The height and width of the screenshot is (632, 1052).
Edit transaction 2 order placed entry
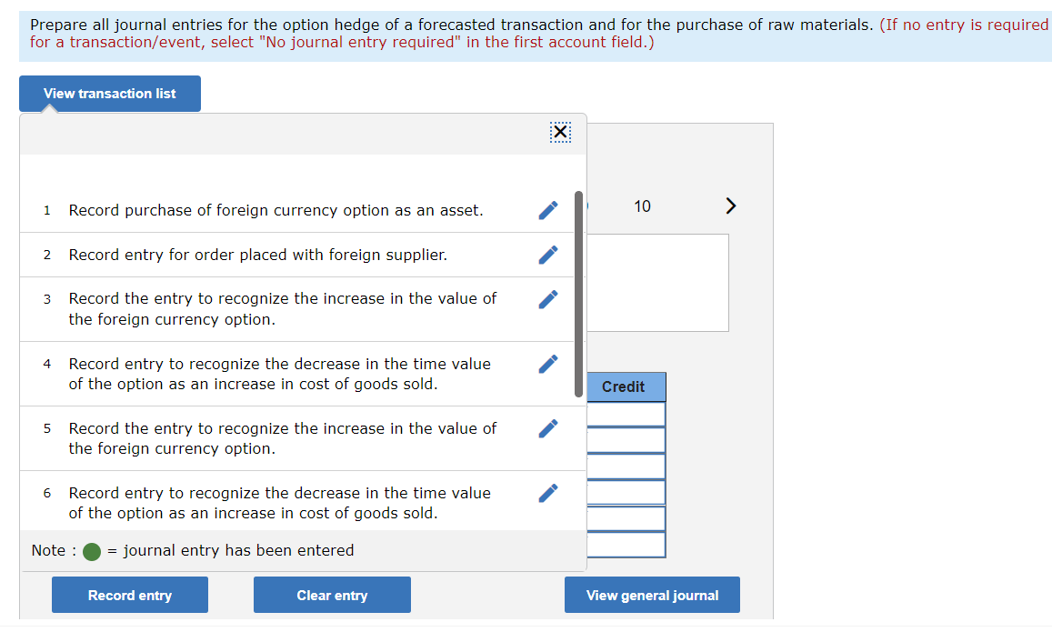[547, 255]
